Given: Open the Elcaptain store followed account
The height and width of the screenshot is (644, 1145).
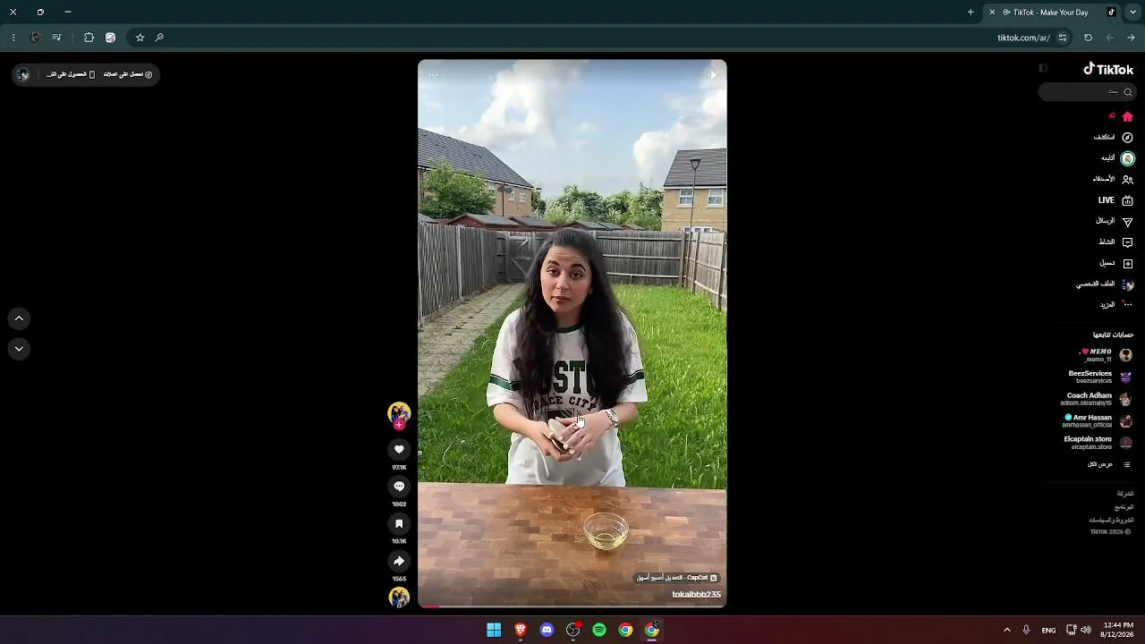Looking at the screenshot, I should point(1098,443).
